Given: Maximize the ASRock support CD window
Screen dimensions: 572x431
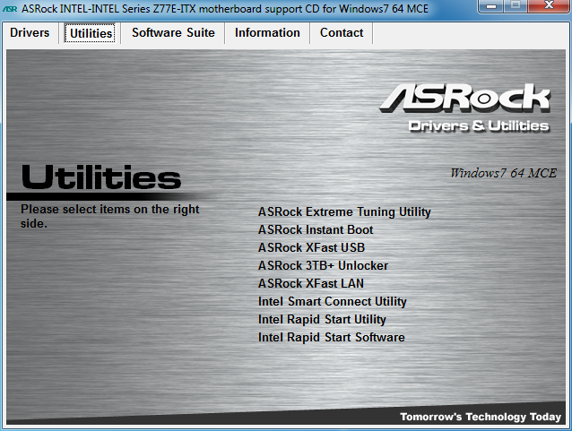Looking at the screenshot, I should coord(516,6).
